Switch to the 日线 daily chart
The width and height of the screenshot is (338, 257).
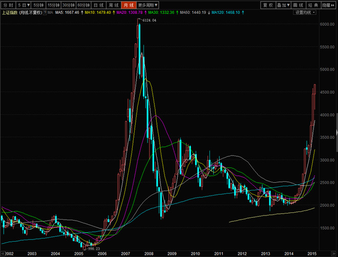coord(99,5)
